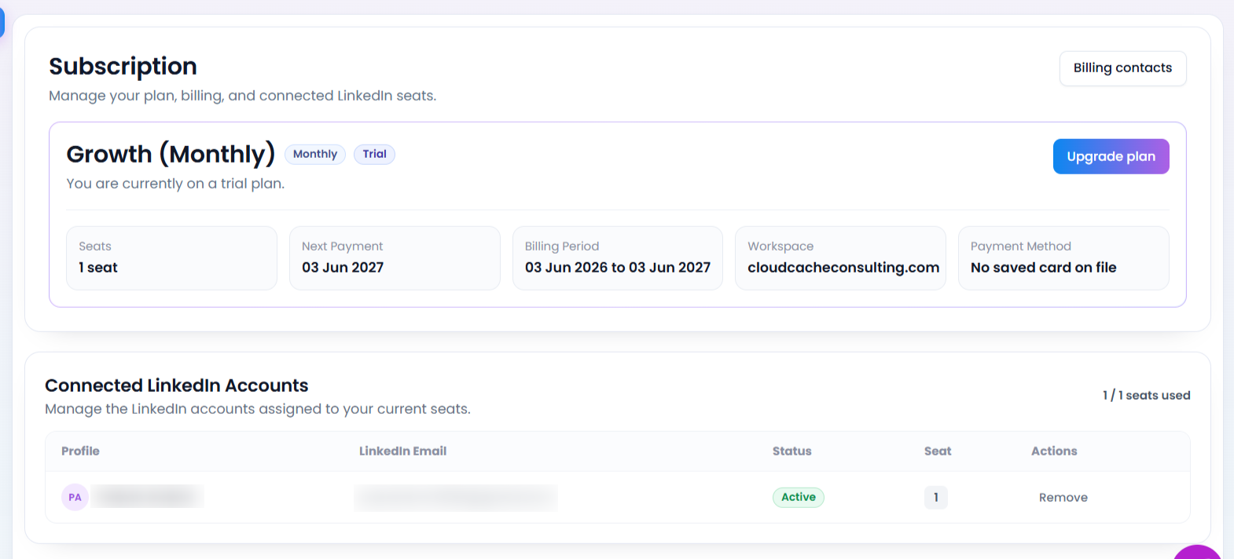Click the Status column header
The image size is (1234, 559).
791,451
